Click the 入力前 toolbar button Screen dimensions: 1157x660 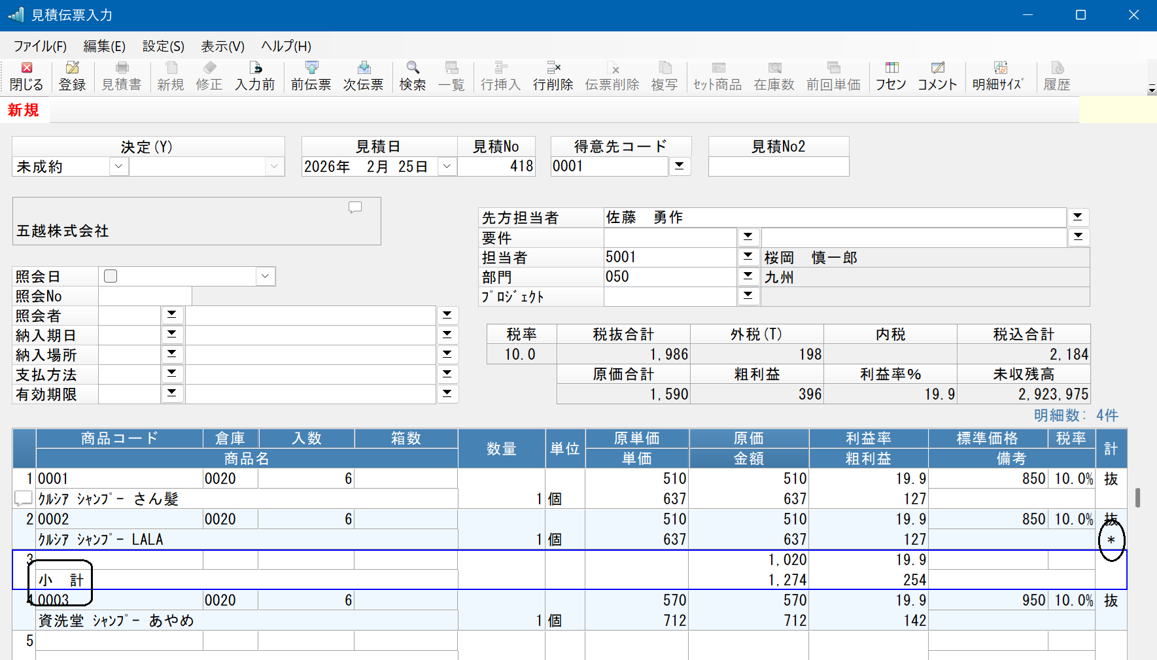point(255,77)
